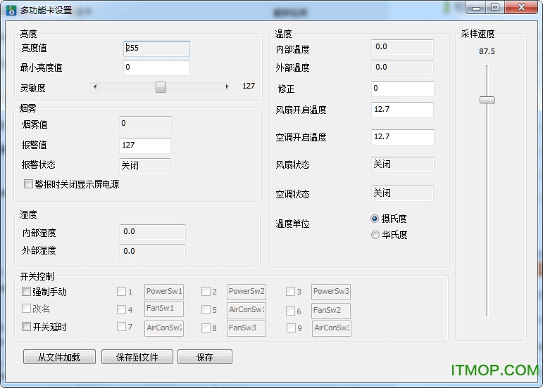543x388 pixels.
Task: Click the sensitivity slider thumb
Action: (x=161, y=86)
